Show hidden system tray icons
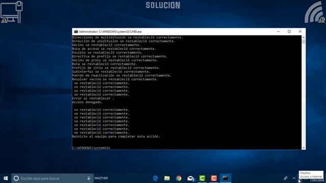The image size is (326, 183). pos(294,178)
